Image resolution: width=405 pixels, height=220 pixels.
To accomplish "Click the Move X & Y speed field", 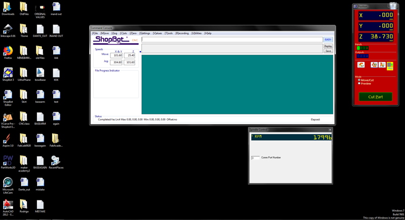I will (116, 56).
